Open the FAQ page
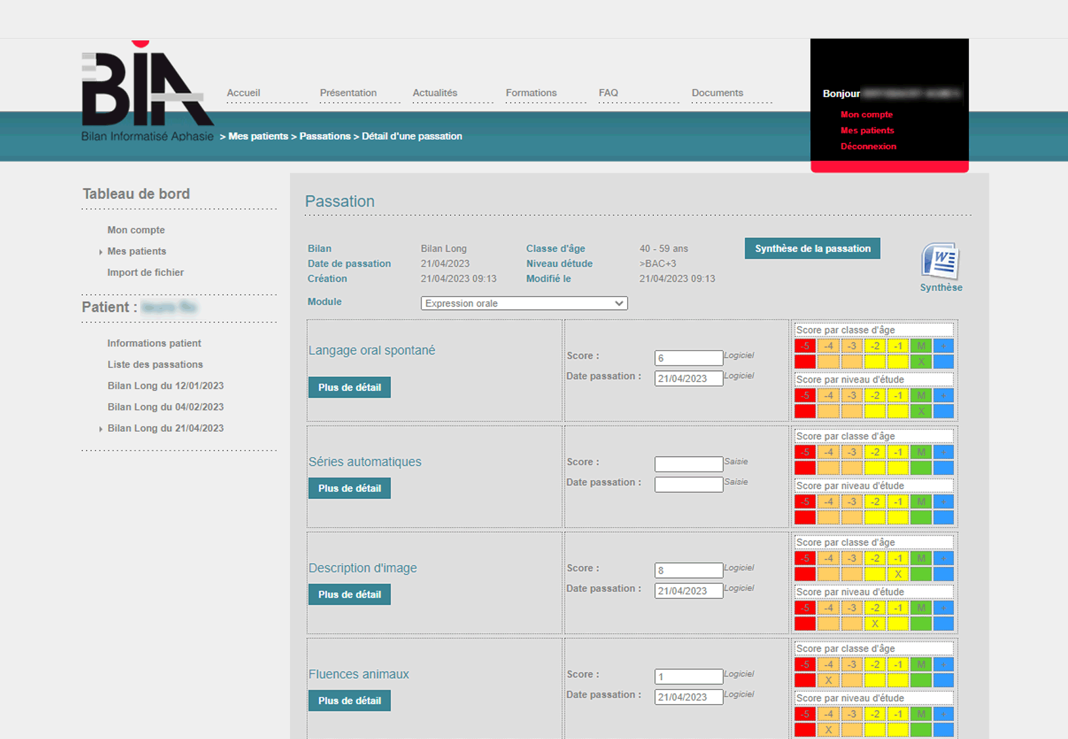This screenshot has height=739, width=1068. pos(608,93)
